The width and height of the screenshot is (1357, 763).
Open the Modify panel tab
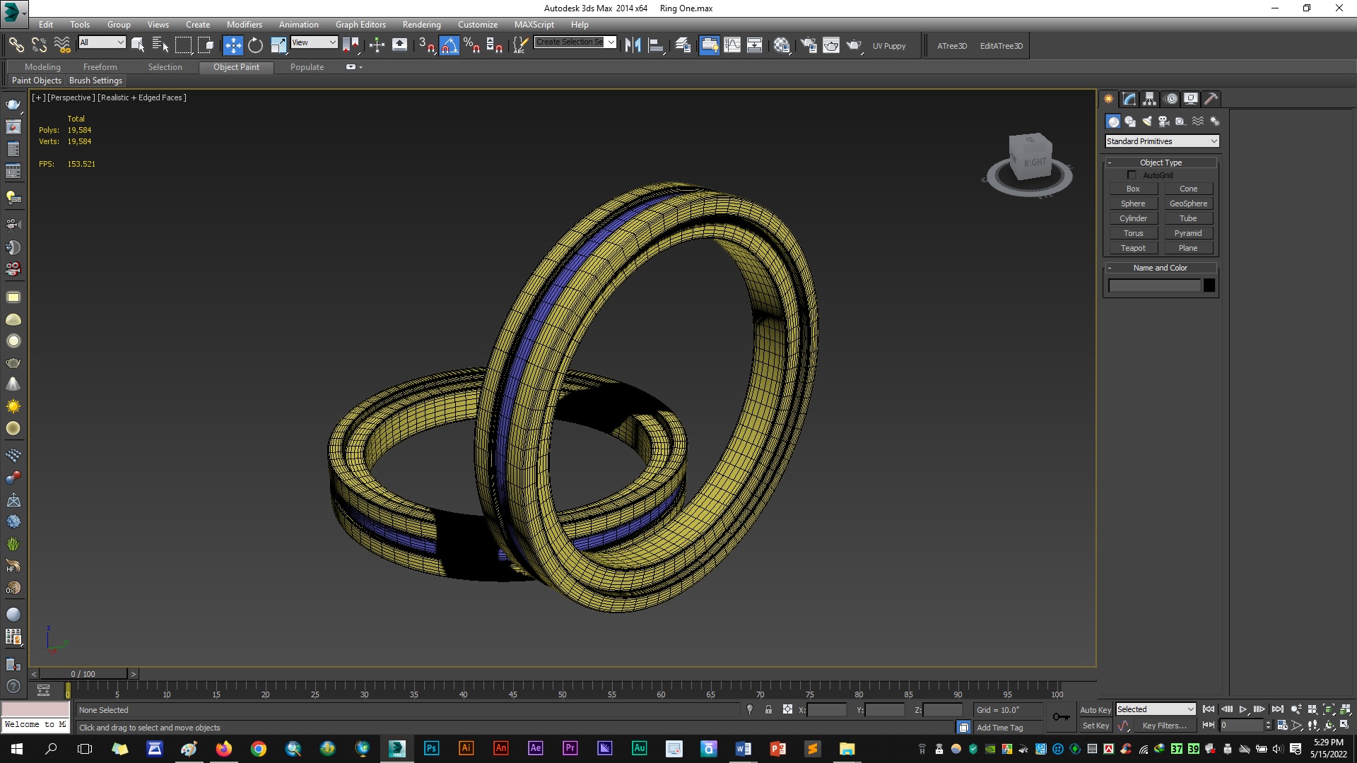tap(1129, 99)
